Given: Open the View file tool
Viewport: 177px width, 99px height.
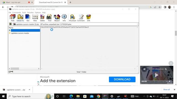Looking at the screenshot, I should click(35, 18).
